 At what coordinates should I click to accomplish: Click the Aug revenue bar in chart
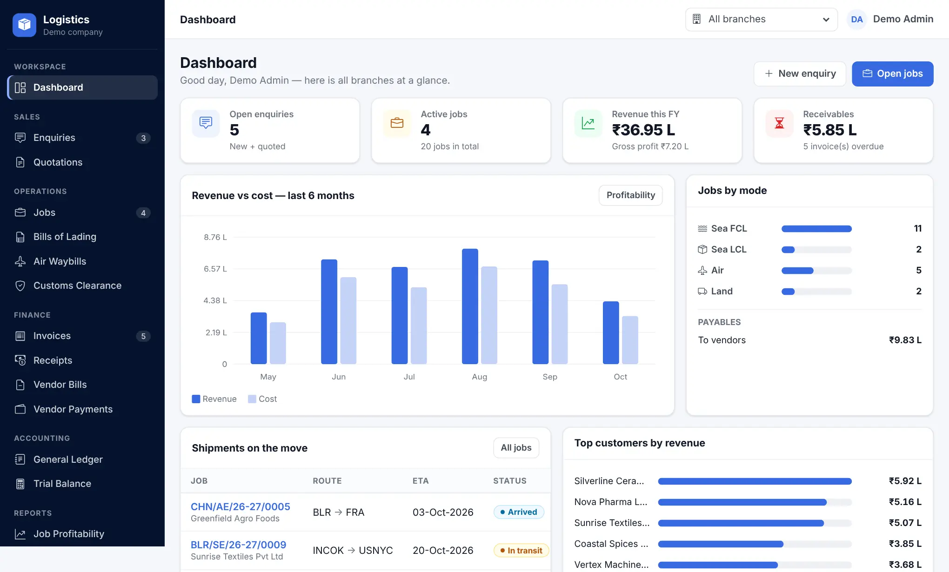470,306
